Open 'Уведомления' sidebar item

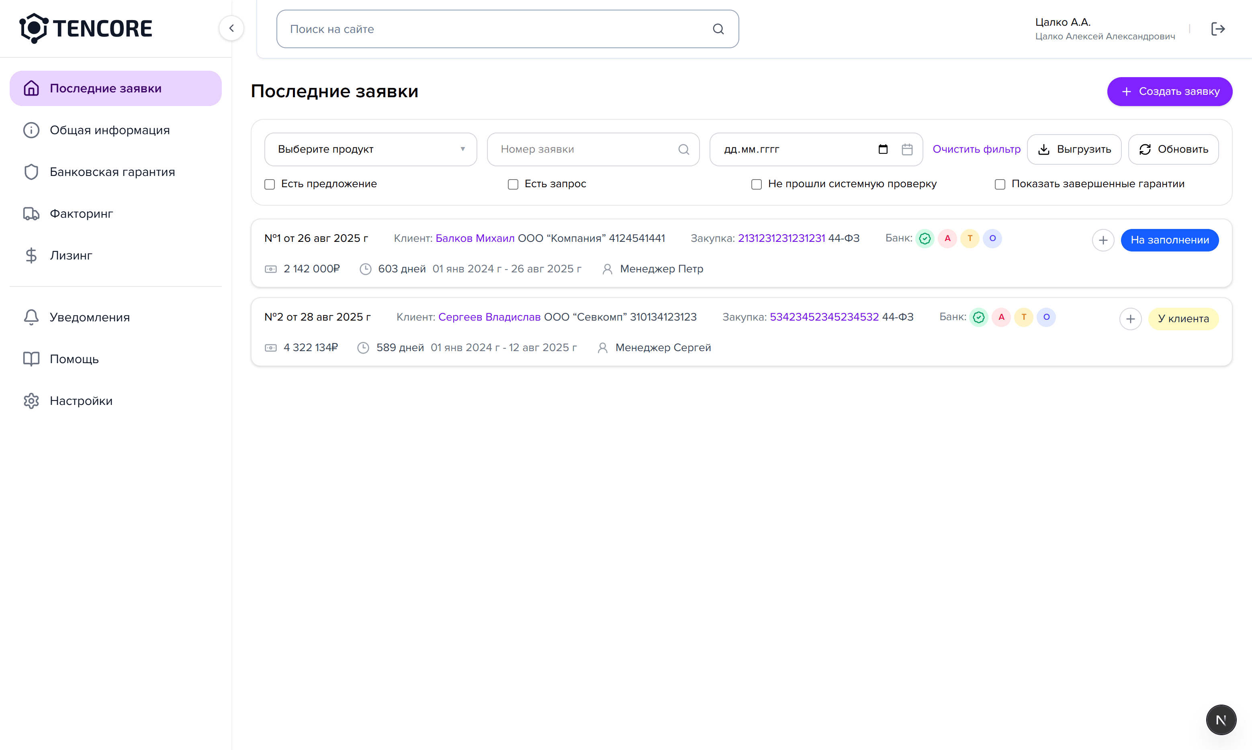pos(90,317)
